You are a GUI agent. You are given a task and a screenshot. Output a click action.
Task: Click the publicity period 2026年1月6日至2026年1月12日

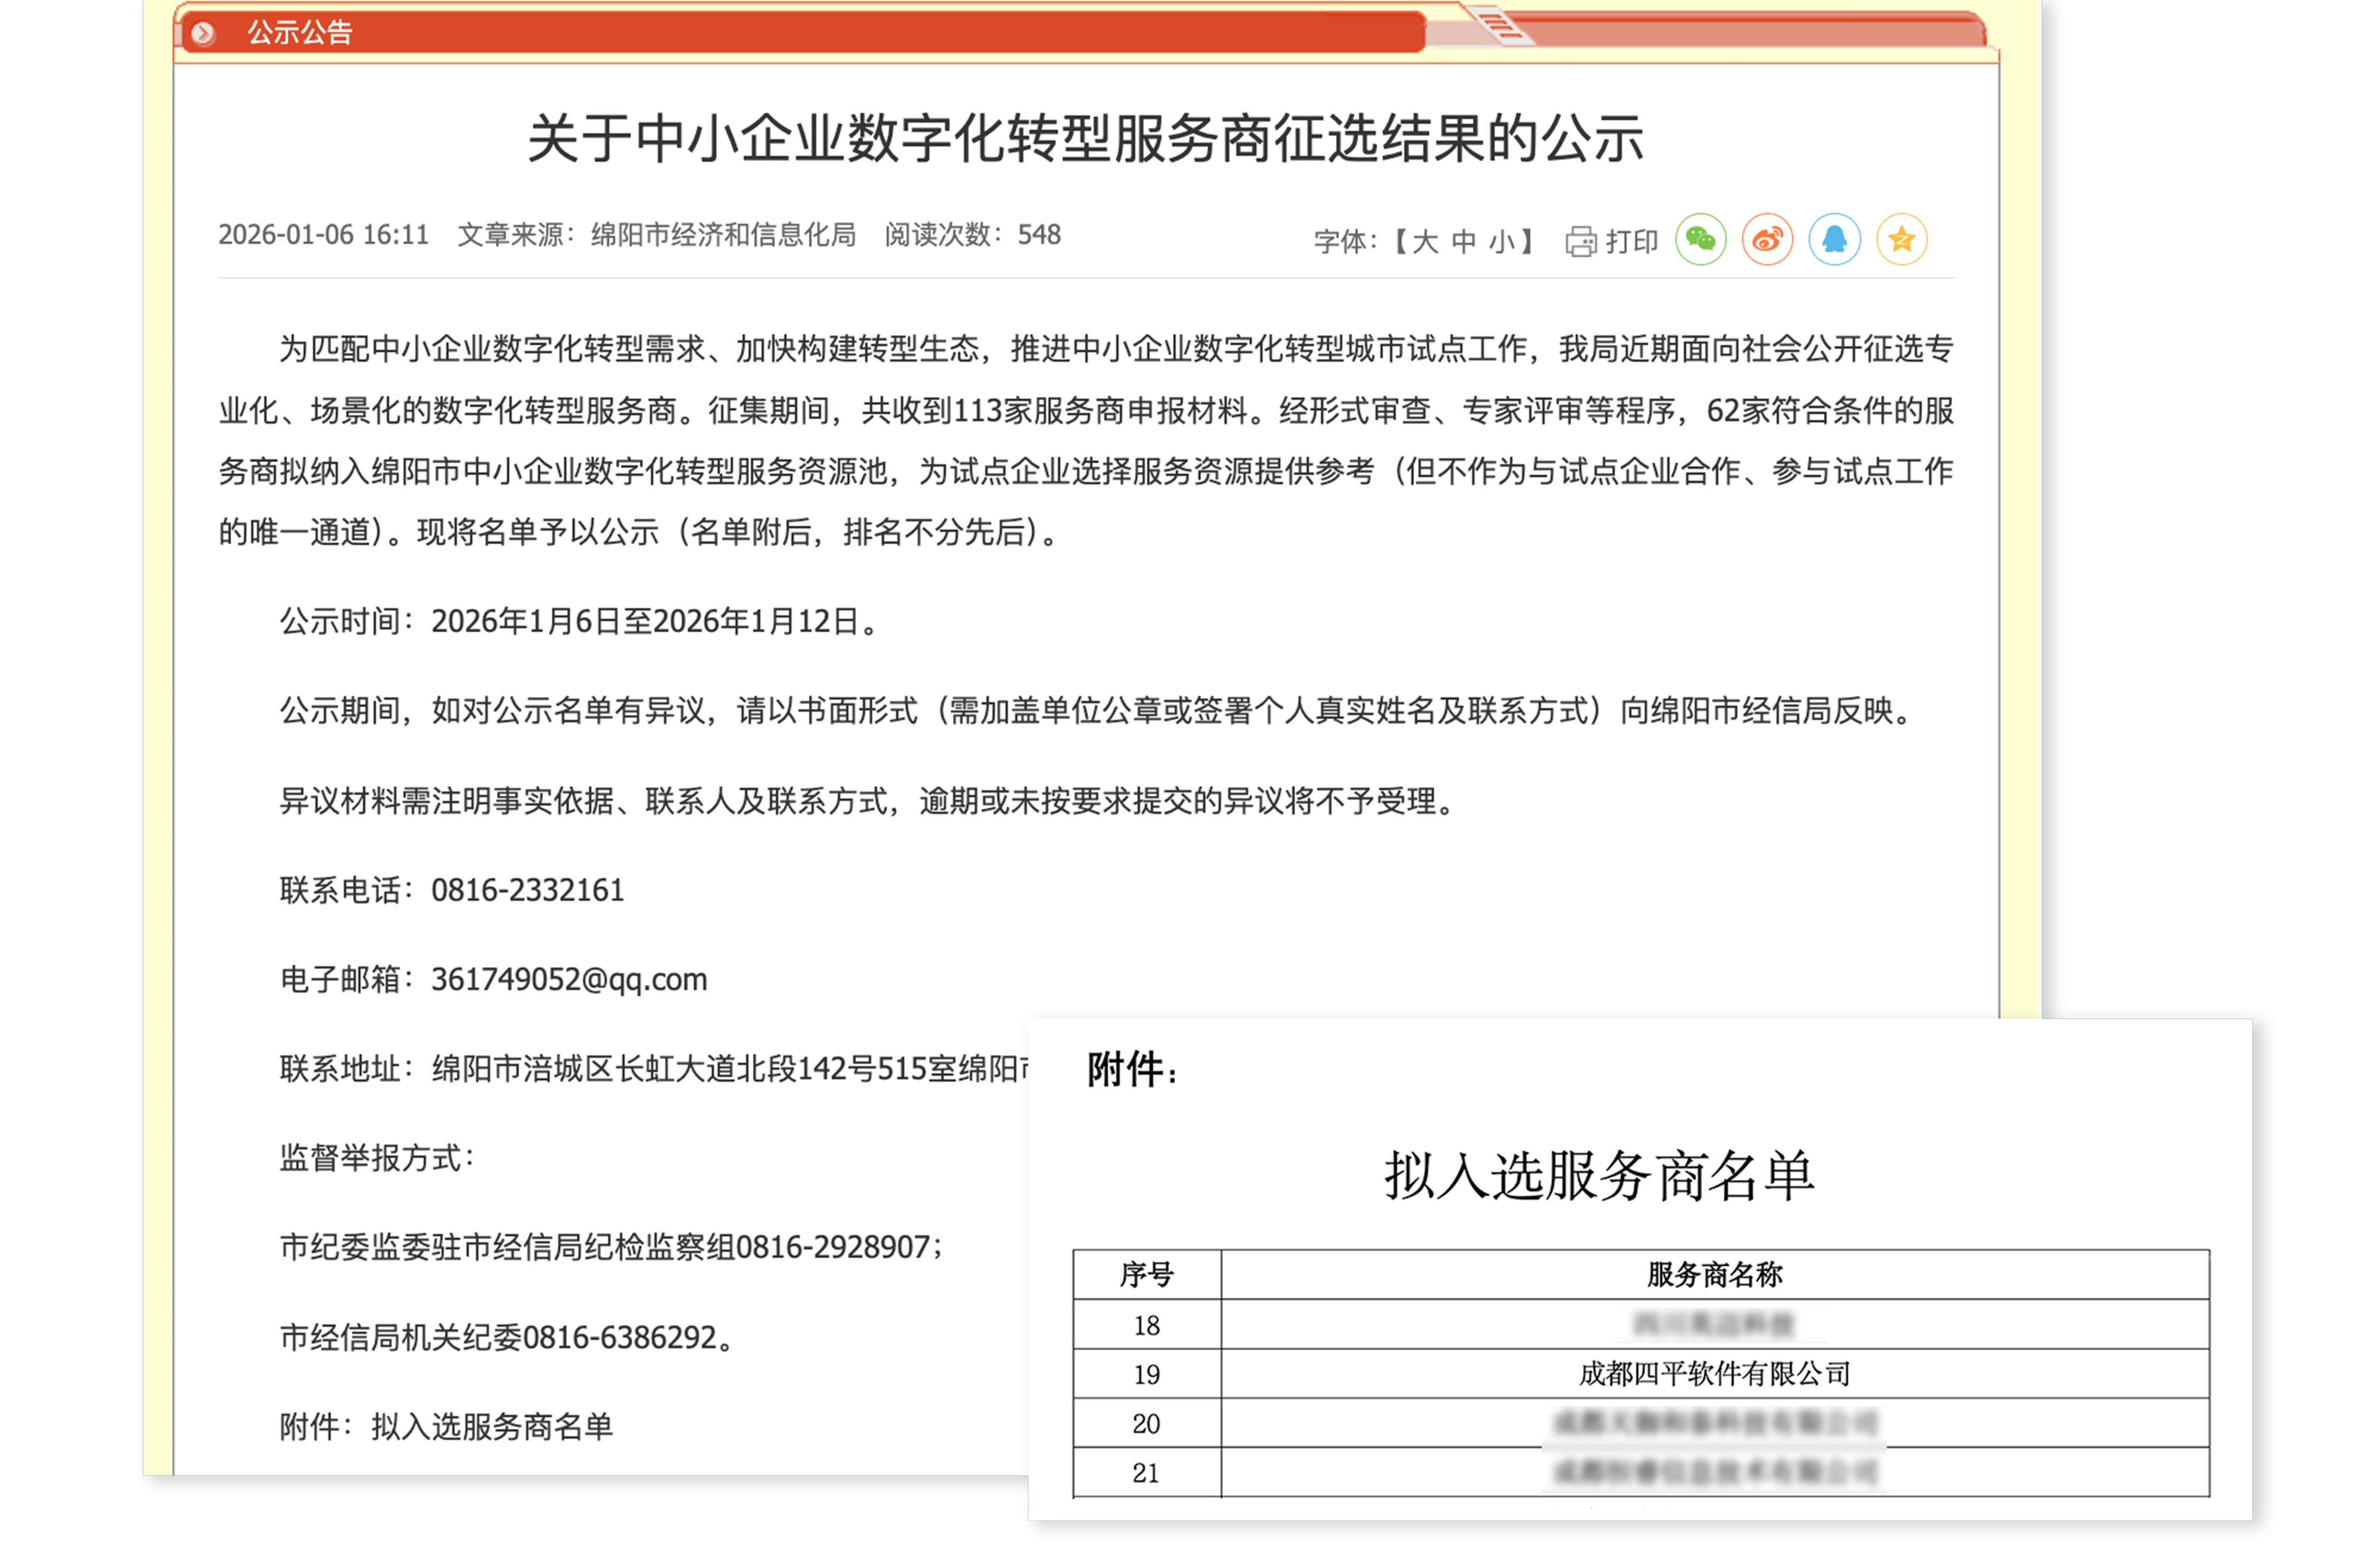point(645,621)
